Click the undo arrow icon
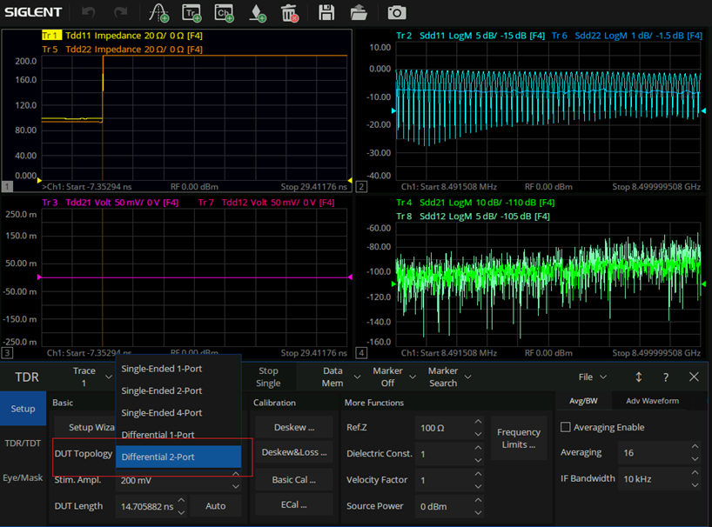 point(88,12)
